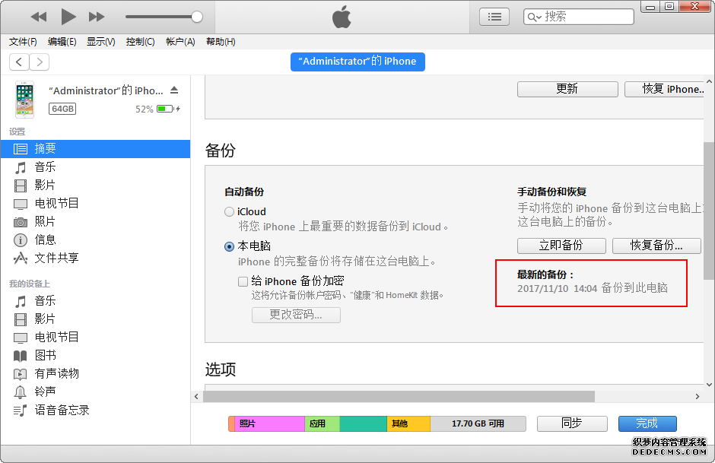Click the blue 完成 button
715x463 pixels.
(x=647, y=423)
